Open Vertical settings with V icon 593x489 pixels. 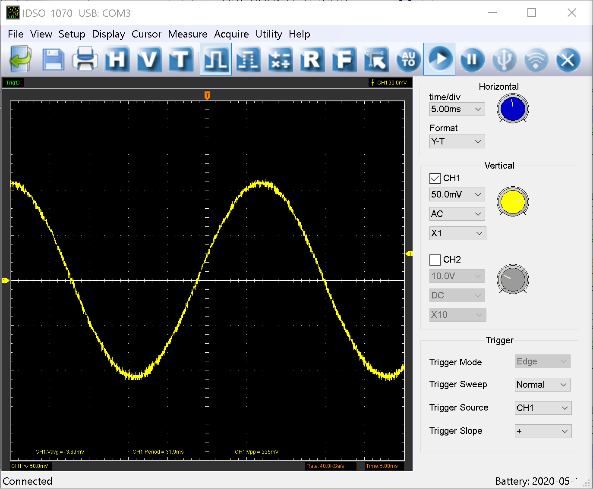tap(149, 59)
